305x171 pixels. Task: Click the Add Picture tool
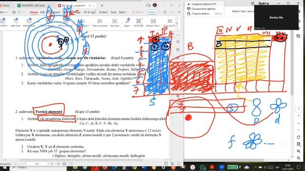click(29, 22)
